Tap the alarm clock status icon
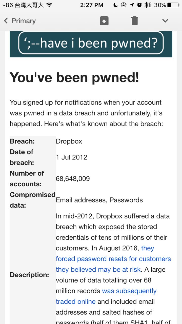This screenshot has width=182, height=324. pos(139,5)
